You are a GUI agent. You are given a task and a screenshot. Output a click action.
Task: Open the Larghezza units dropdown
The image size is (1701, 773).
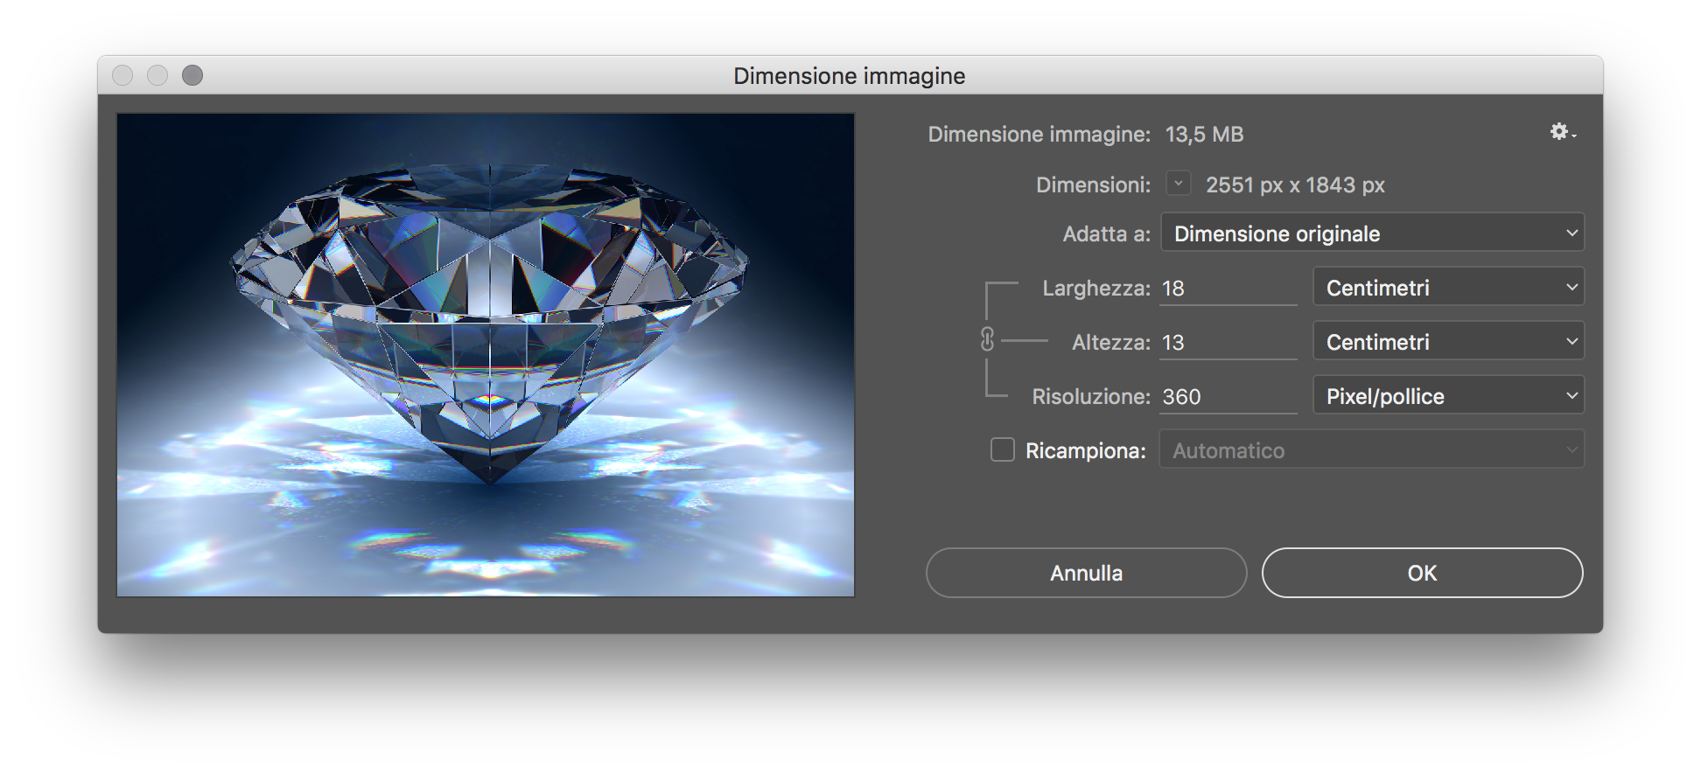(x=1448, y=288)
